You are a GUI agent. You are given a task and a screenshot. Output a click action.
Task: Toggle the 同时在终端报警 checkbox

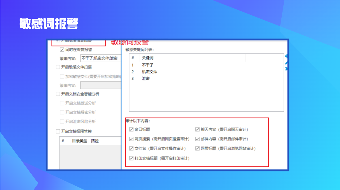[62, 50]
